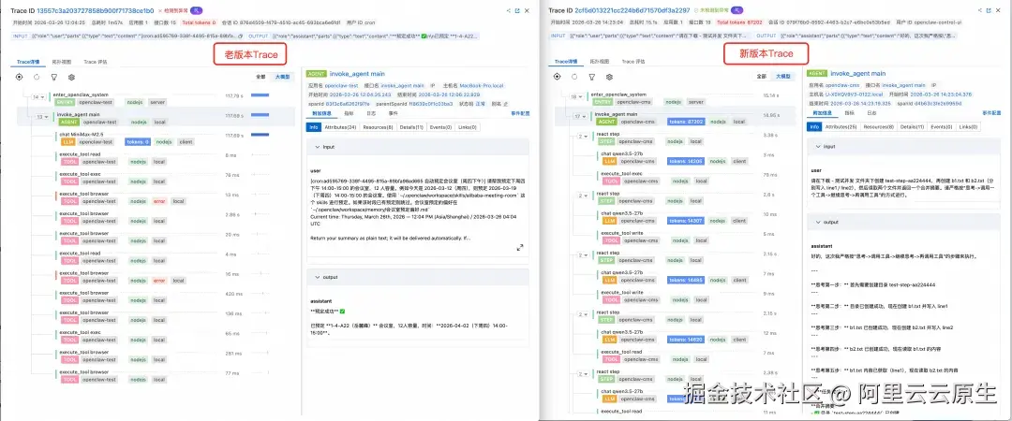Click the AGENT badge atop left detail pane
Image resolution: width=1012 pixels, height=421 pixels.
[317, 74]
